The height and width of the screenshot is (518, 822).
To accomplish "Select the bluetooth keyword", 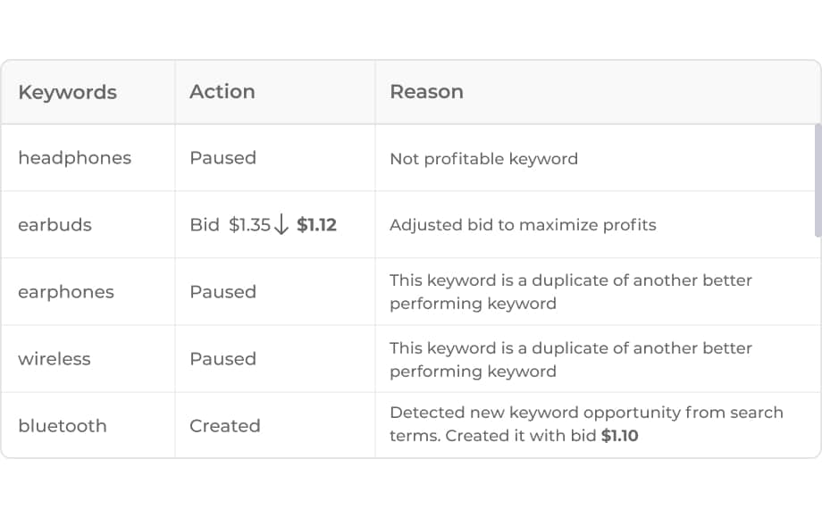I will [63, 426].
